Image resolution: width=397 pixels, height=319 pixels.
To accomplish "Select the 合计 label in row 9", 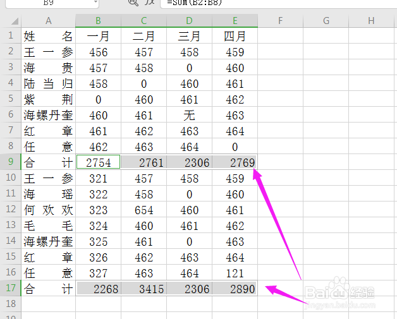I will [48, 162].
